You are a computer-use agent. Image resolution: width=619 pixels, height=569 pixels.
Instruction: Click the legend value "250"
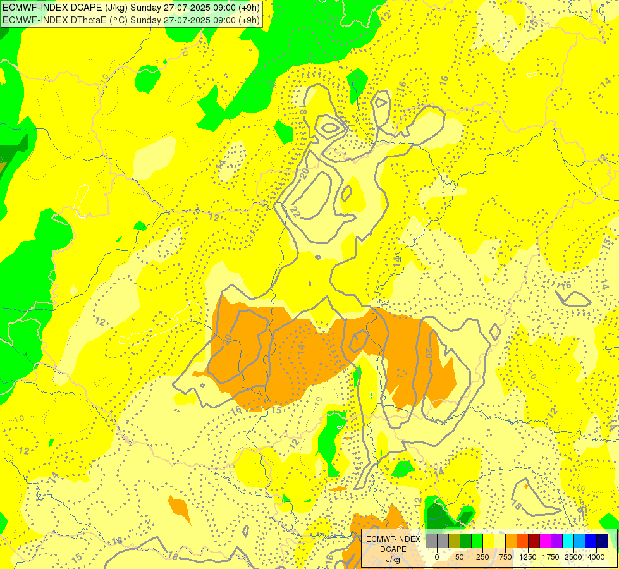(482, 557)
